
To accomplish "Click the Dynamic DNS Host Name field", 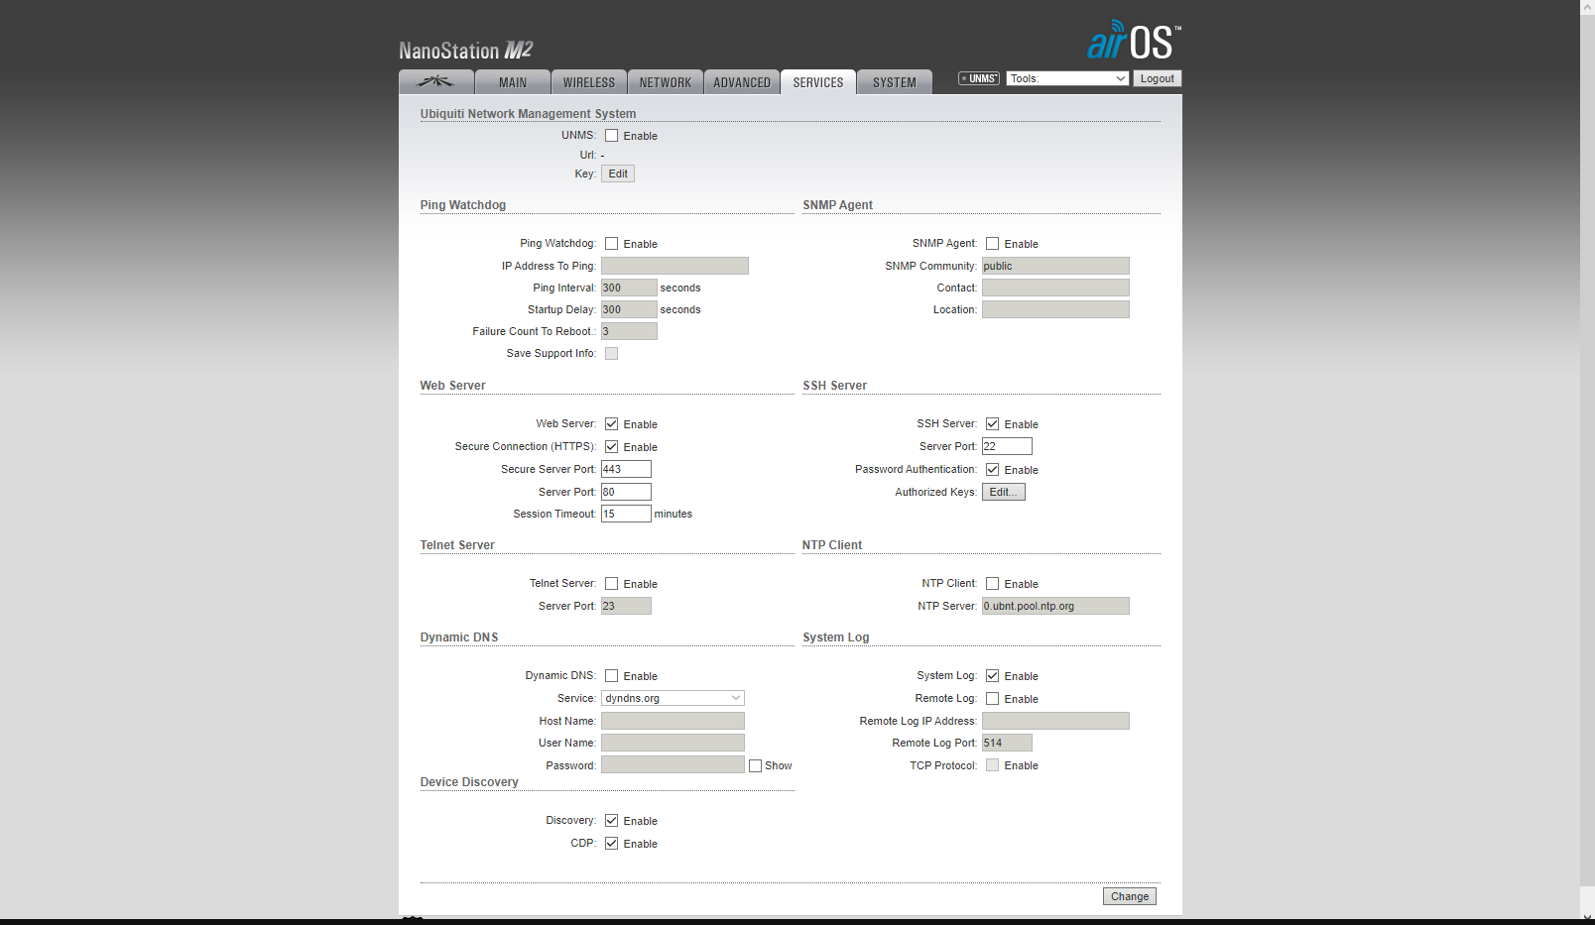I will 673,721.
